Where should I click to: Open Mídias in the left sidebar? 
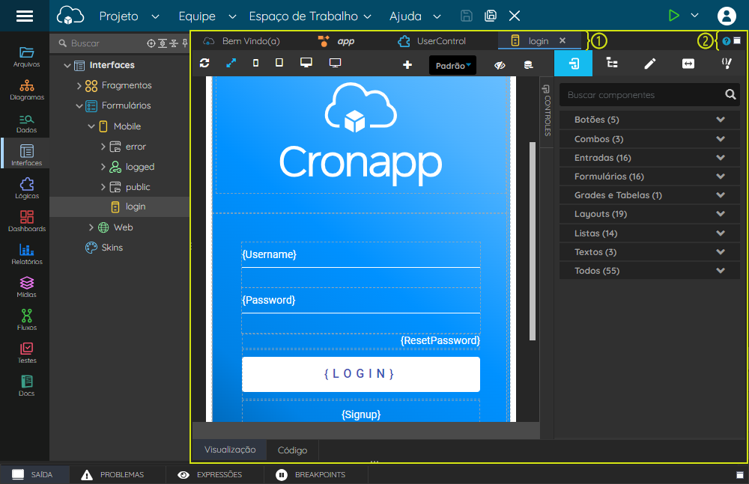tap(27, 287)
